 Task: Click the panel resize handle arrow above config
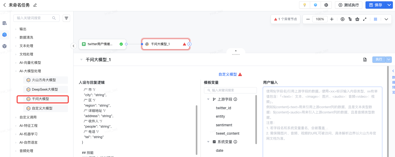[x=236, y=51]
